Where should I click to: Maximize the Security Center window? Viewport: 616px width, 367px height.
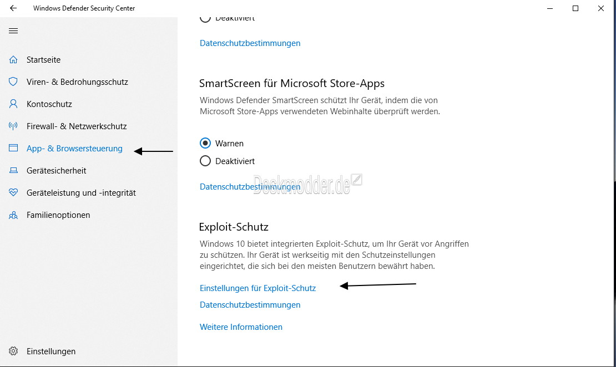(575, 8)
